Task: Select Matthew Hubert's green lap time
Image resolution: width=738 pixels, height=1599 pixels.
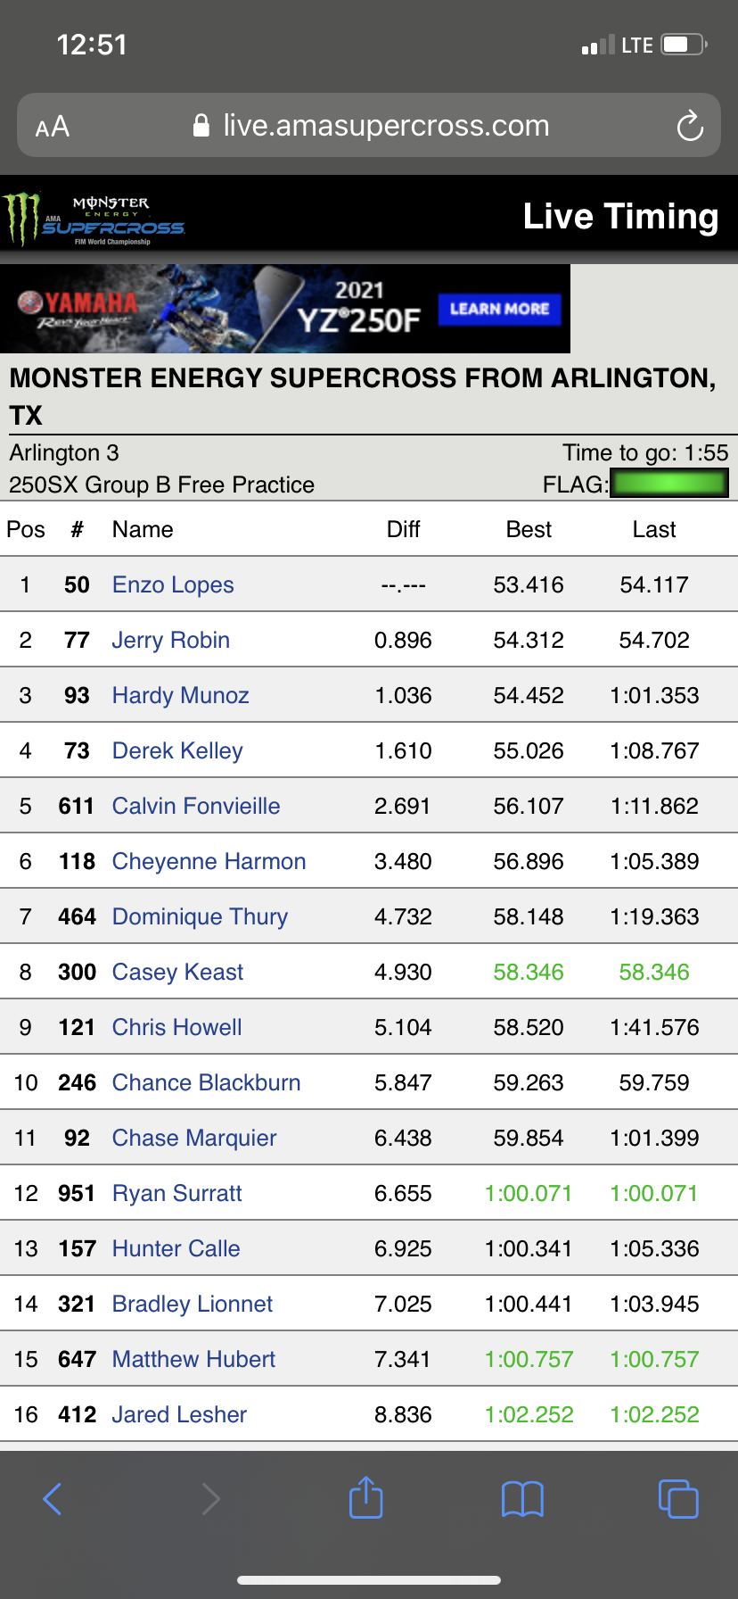Action: pyautogui.click(x=529, y=1359)
